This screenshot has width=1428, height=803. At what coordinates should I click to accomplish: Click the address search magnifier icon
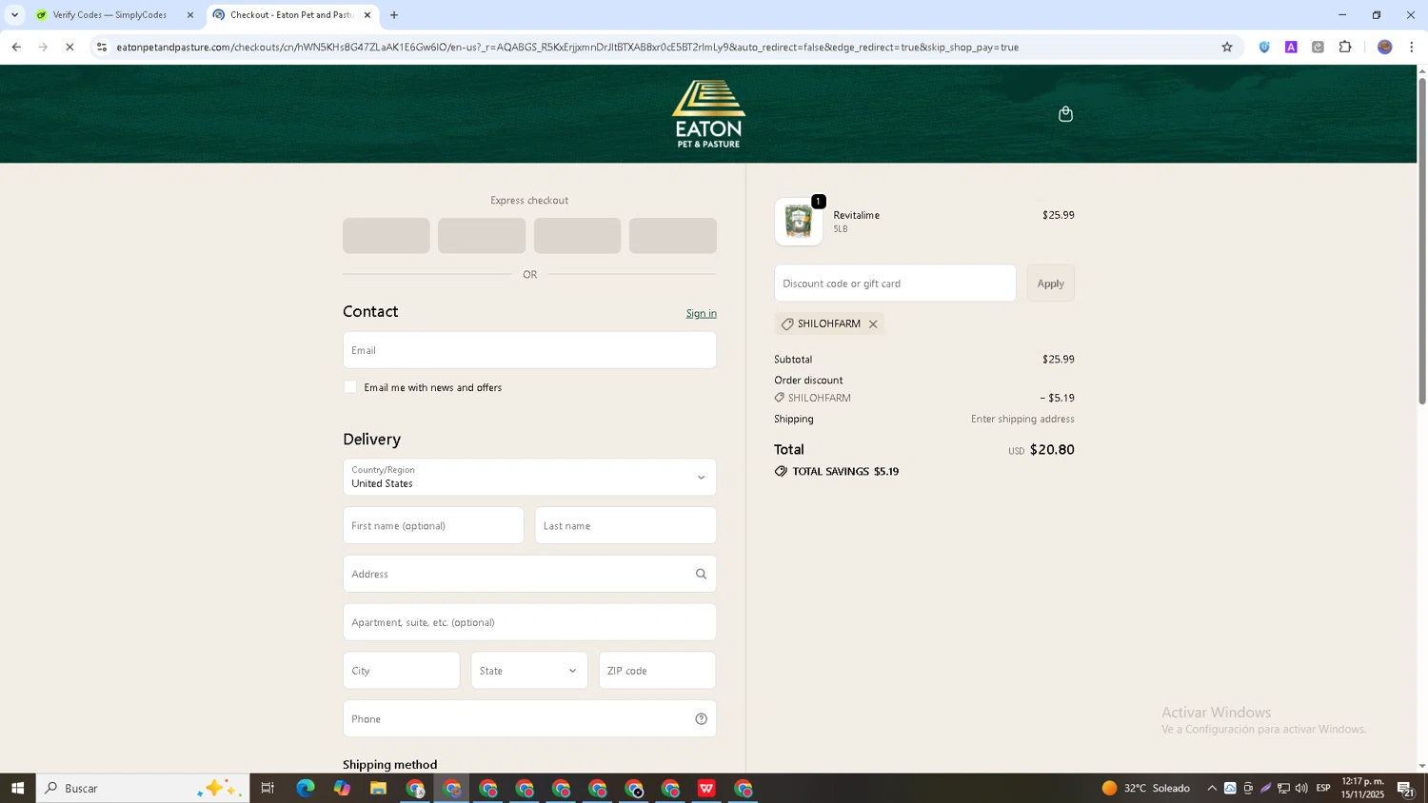click(x=701, y=574)
